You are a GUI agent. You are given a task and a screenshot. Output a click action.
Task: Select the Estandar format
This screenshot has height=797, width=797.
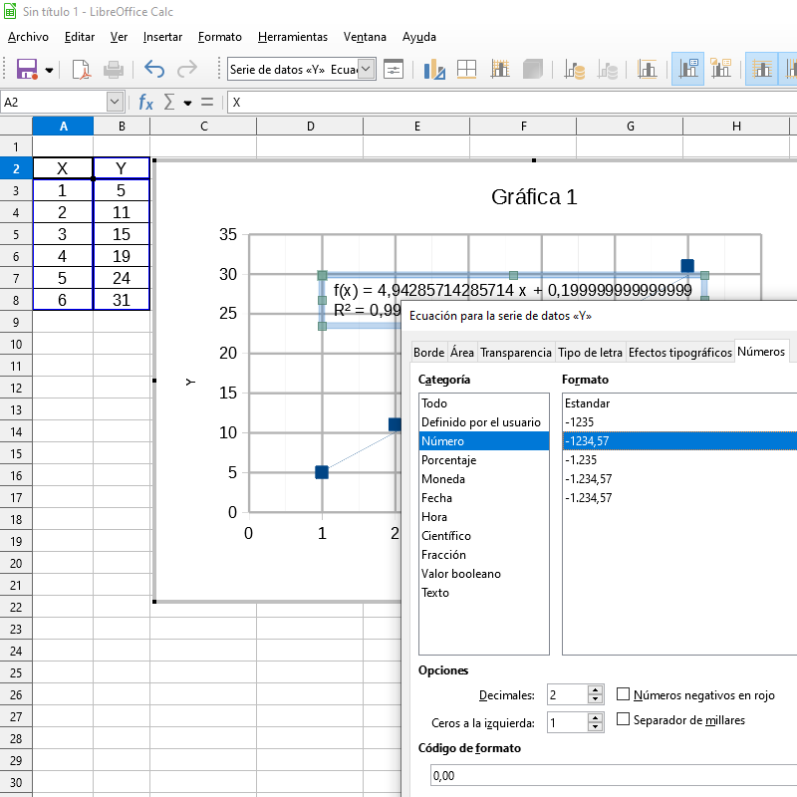[680, 403]
